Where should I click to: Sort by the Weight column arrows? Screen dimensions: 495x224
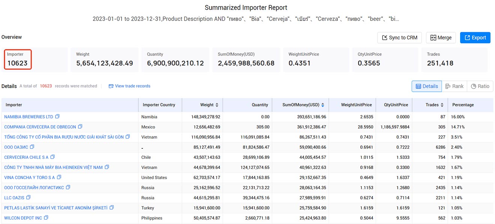coord(217,105)
